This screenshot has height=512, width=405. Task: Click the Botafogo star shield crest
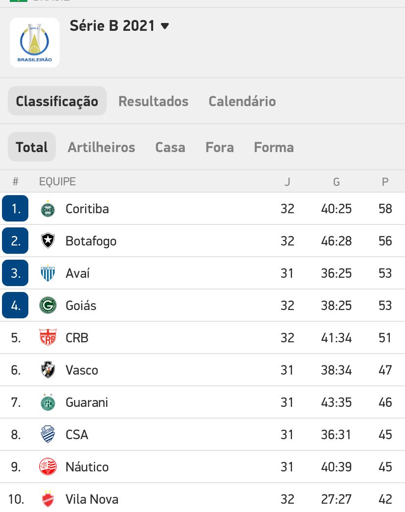(47, 241)
